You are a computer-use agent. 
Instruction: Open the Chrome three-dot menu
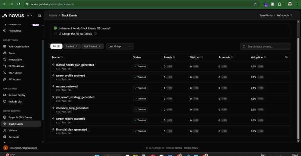point(297,4)
